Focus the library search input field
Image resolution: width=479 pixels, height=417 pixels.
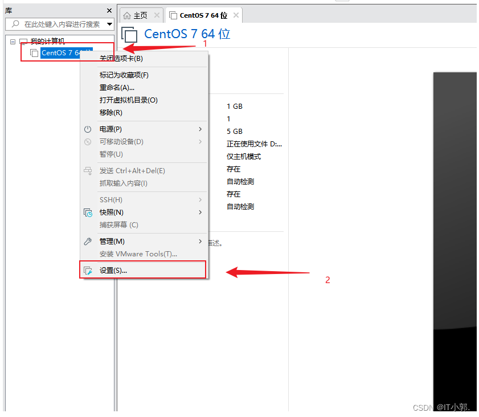tap(62, 24)
